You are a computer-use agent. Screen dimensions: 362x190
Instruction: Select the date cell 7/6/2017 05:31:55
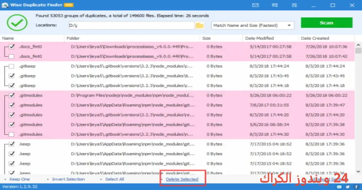point(269,105)
